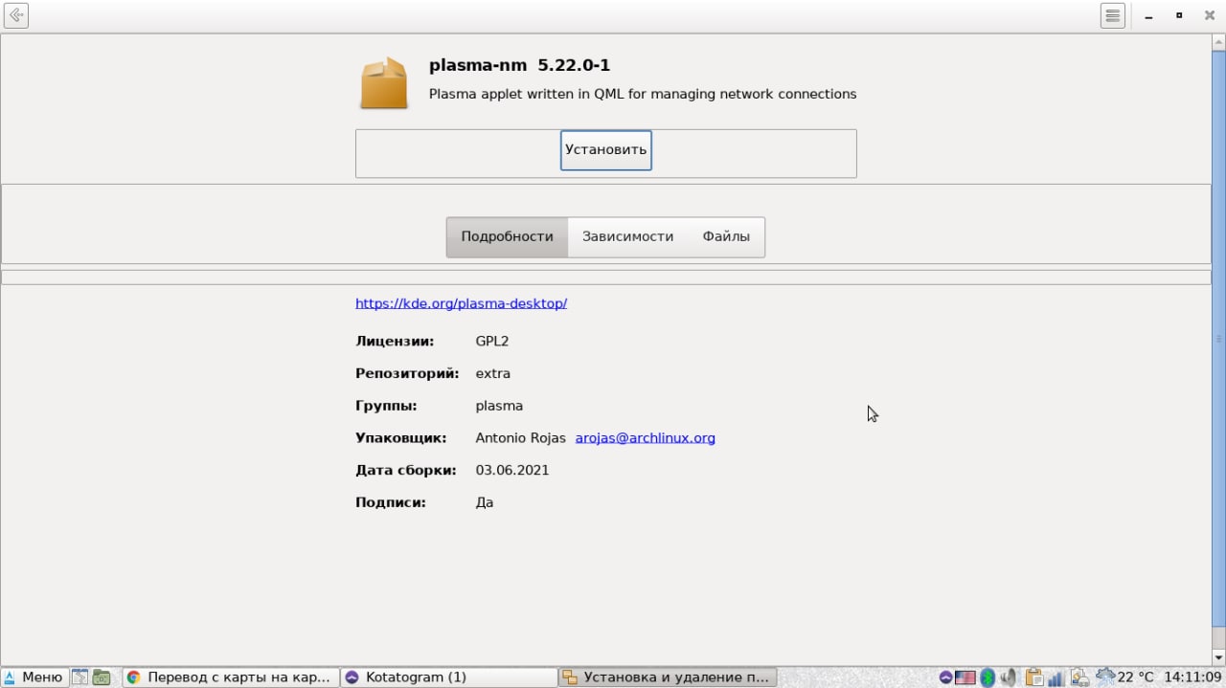Click the weather 22 °C applet

(x=1124, y=677)
